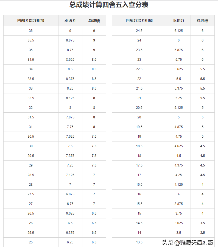Image resolution: width=218 pixels, height=250 pixels.
Task: Click the average cell 4.875
Action: click(x=178, y=127)
